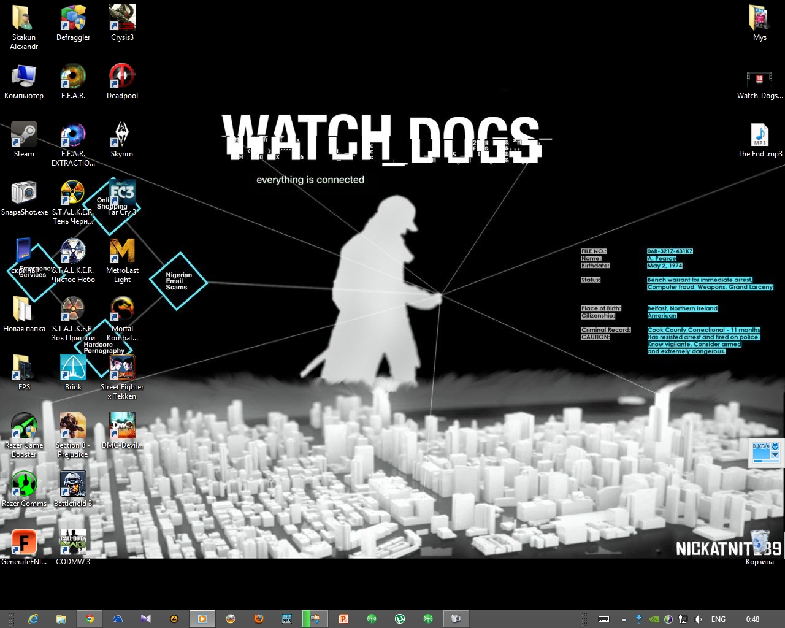Open PowerPoint from the taskbar
Screen dimensions: 785x628
tap(343, 619)
